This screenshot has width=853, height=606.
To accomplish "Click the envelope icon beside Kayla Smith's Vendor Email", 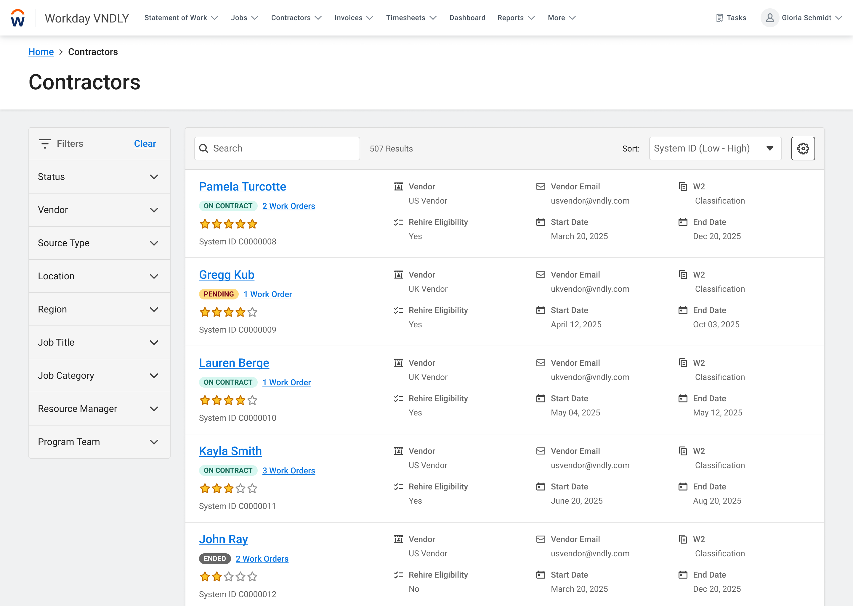I will click(541, 451).
